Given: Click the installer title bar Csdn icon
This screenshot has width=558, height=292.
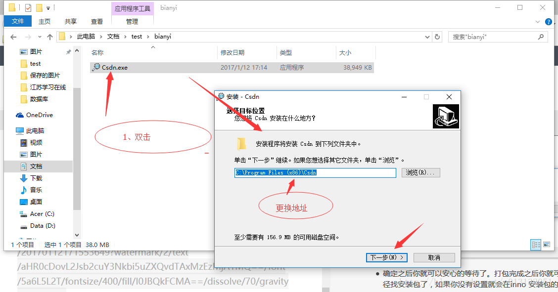Looking at the screenshot, I should click(x=221, y=96).
